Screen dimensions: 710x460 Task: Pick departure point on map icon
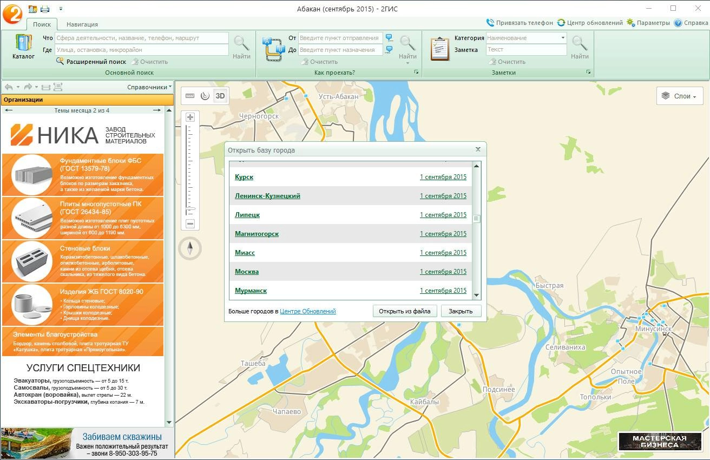coord(389,38)
